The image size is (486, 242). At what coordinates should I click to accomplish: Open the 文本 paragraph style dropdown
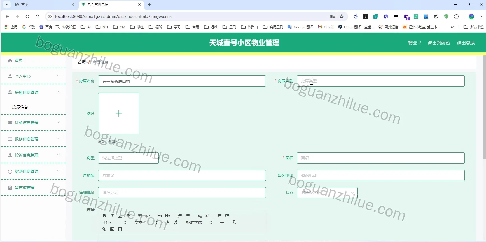(x=146, y=222)
